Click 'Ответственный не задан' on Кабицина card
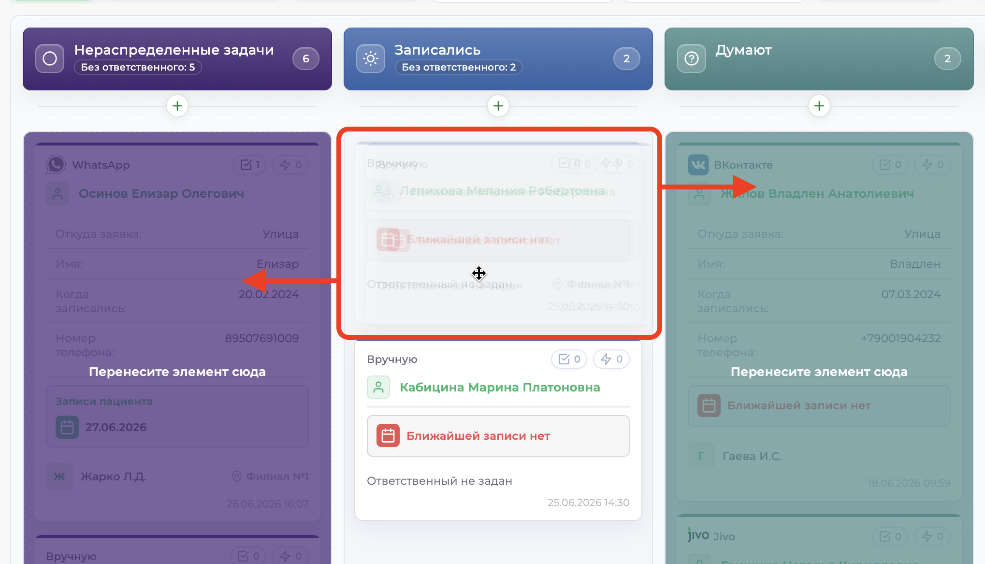Screen dimensions: 985x564 439,481
